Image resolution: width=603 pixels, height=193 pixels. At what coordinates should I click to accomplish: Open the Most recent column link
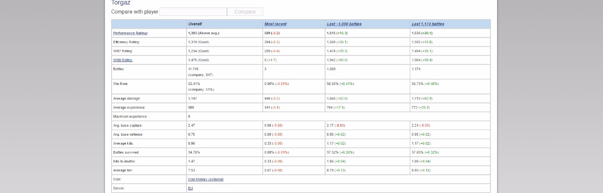pyautogui.click(x=275, y=24)
